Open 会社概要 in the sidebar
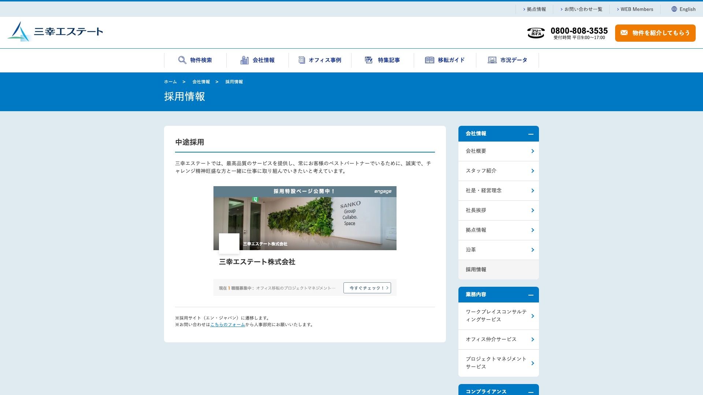Viewport: 703px width, 395px height. [498, 151]
